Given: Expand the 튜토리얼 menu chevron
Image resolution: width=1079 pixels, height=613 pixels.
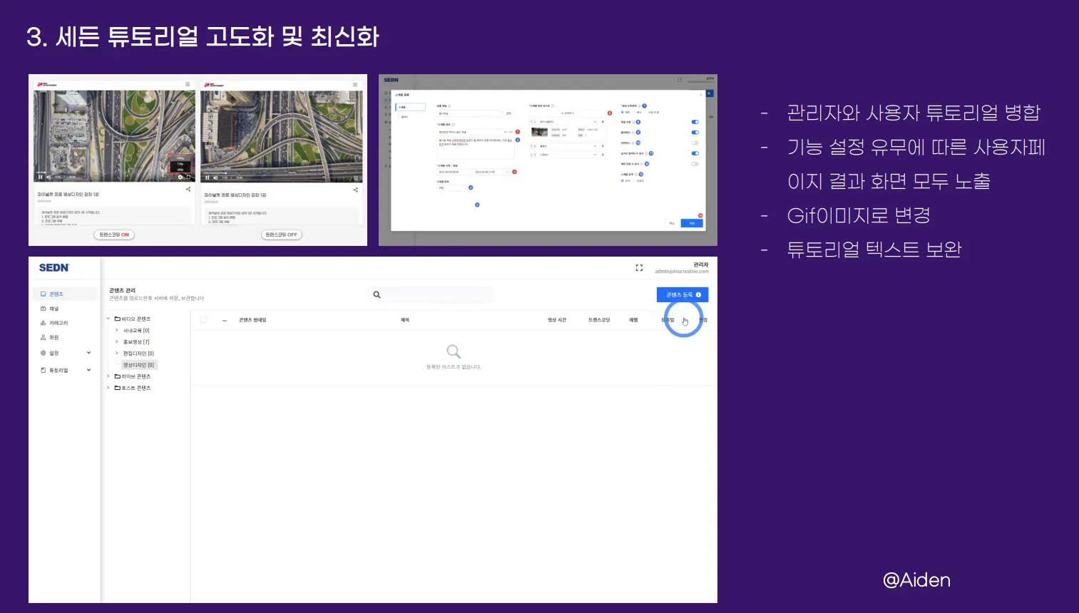Looking at the screenshot, I should (88, 370).
